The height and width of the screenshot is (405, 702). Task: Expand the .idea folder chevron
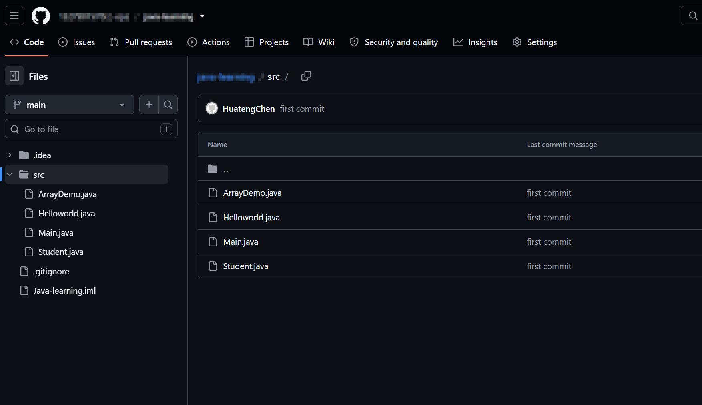tap(10, 155)
